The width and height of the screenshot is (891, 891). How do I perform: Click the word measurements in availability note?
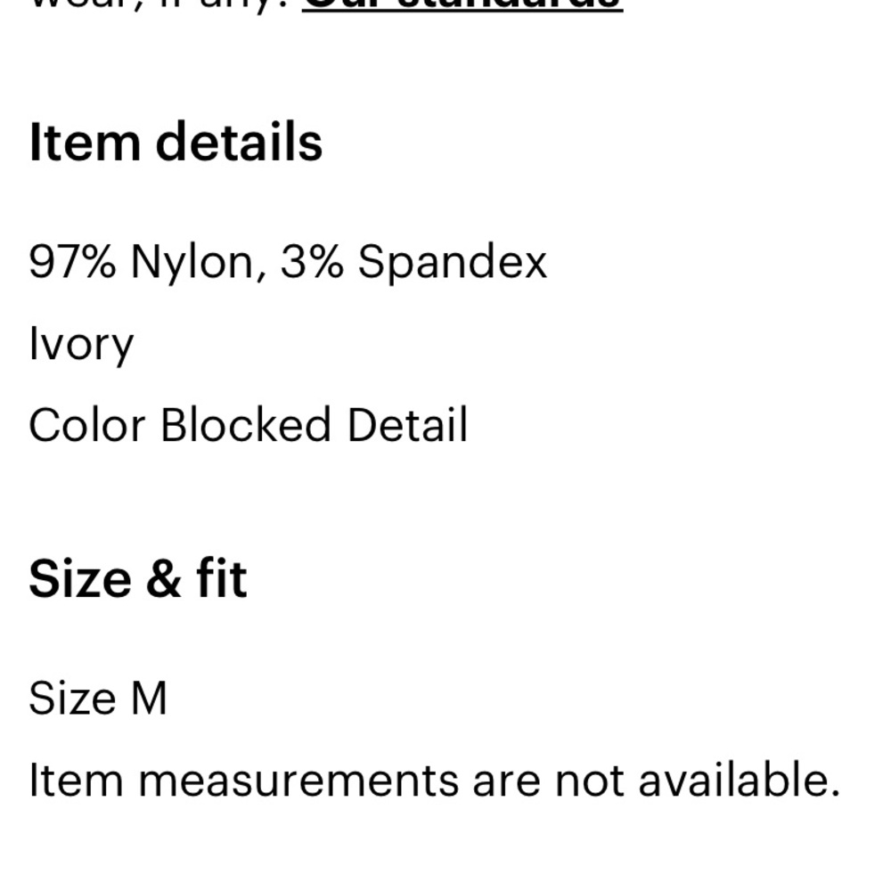[298, 781]
